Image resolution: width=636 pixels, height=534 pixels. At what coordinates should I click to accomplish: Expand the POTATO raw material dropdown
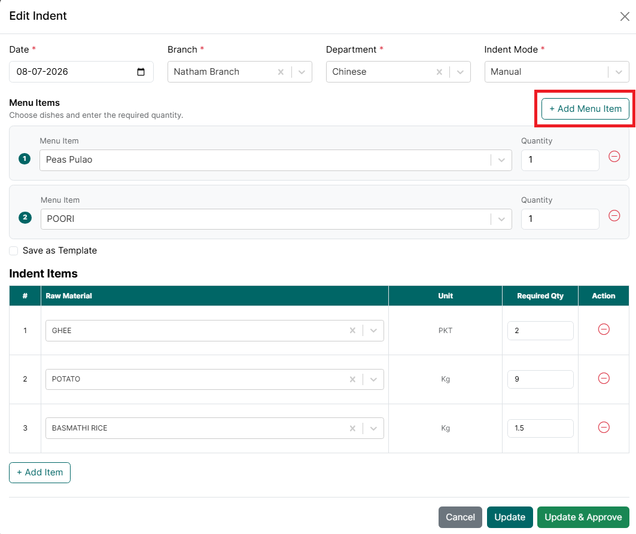[x=373, y=380]
